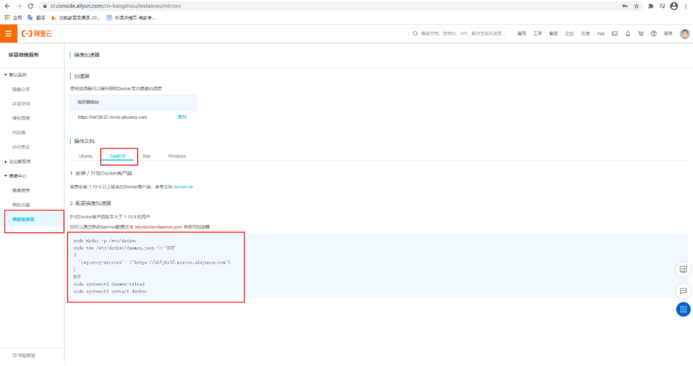Click the browser forward arrow
693x366 pixels.
tap(19, 6)
